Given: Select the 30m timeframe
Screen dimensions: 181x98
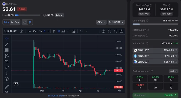Looking at the screenshot, I should 35,31.
